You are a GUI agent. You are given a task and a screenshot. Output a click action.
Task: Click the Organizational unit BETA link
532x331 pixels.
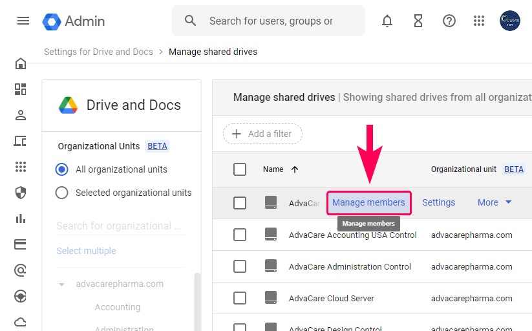pos(514,169)
